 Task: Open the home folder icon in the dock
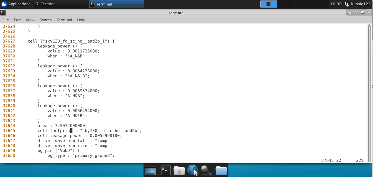pos(179,170)
